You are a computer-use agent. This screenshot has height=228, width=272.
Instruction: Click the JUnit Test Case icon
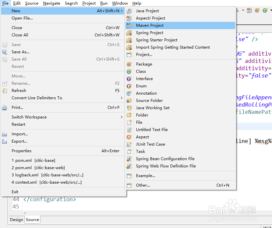pyautogui.click(x=129, y=144)
